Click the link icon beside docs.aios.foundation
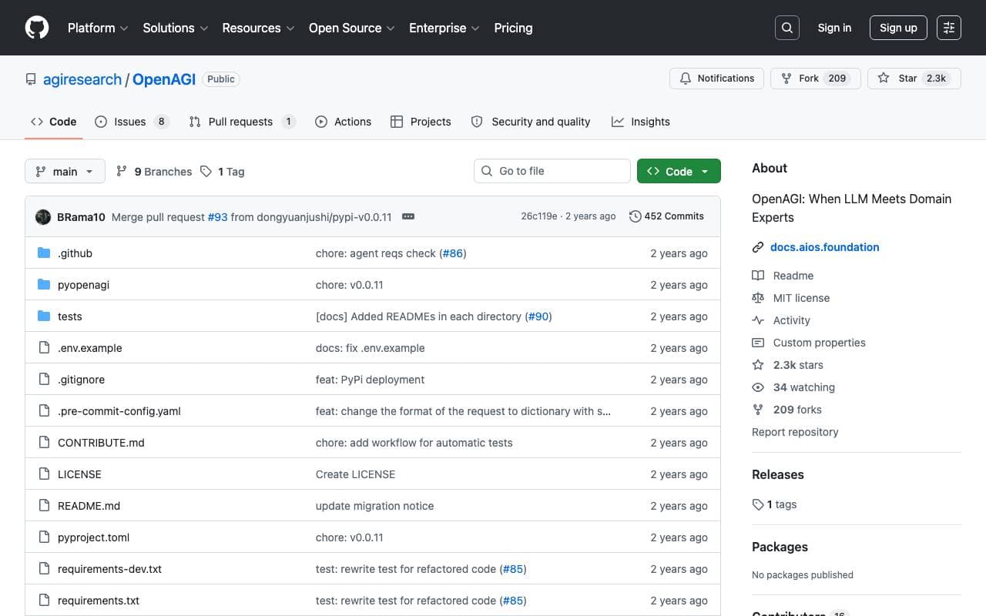Image resolution: width=986 pixels, height=616 pixels. (x=758, y=247)
